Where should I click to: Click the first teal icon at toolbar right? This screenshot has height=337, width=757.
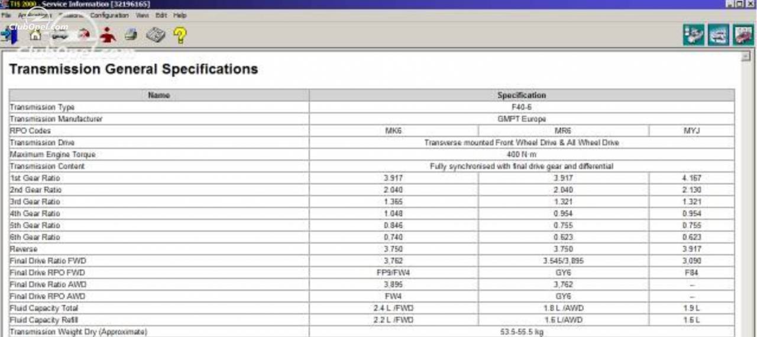pos(694,35)
